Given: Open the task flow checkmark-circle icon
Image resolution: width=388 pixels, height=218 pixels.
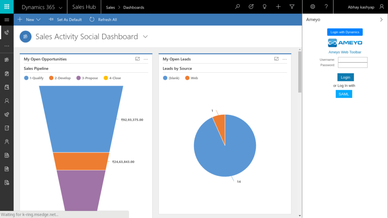Looking at the screenshot, I should [251, 7].
